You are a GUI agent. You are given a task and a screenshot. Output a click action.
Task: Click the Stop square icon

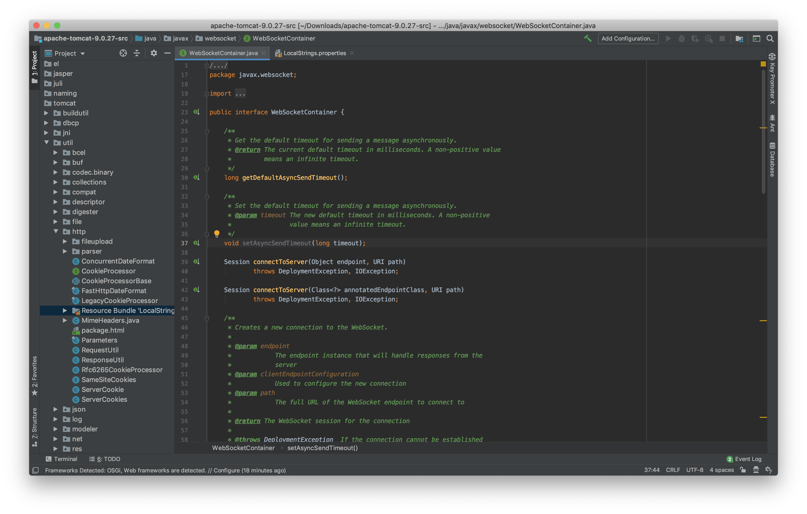click(722, 38)
